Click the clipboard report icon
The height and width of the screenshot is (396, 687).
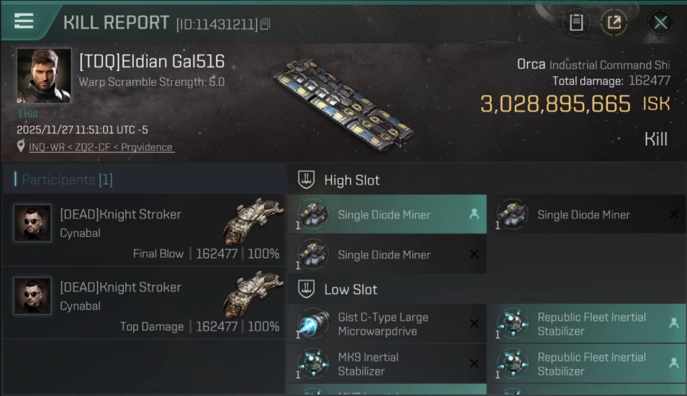coord(576,23)
